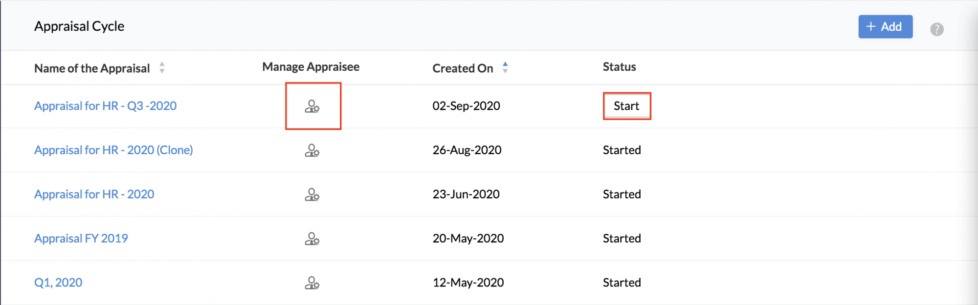Viewport: 978px width, 305px height.
Task: Click the Add appraisal cycle button
Action: coord(885,26)
